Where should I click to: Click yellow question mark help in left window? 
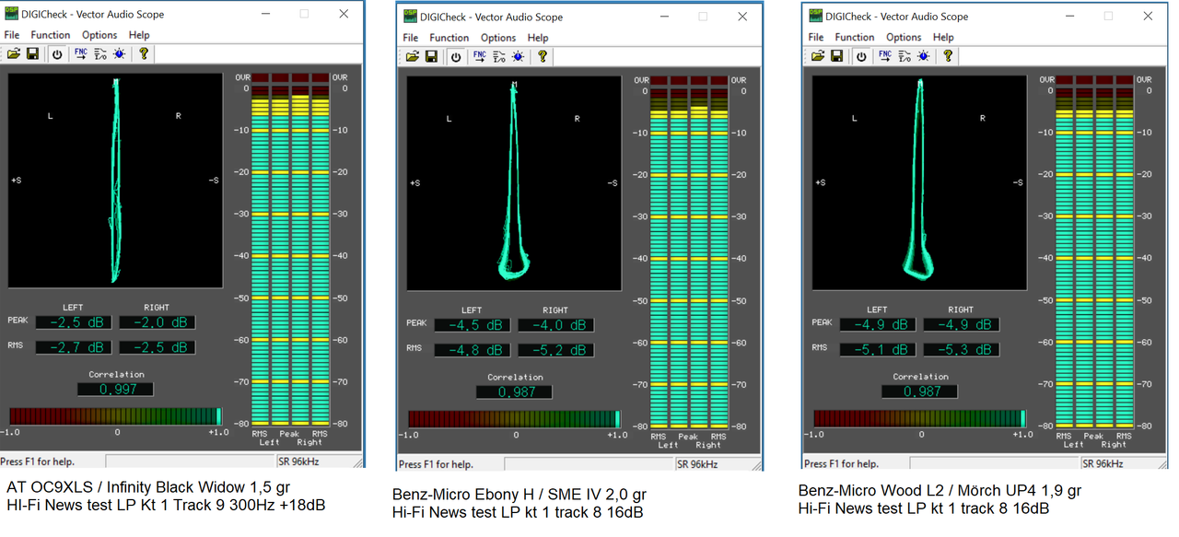click(144, 54)
